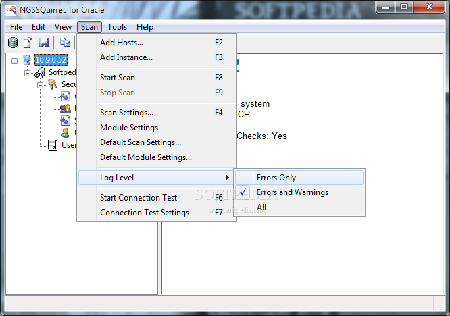Select checked Errors and Warnings option

click(299, 192)
